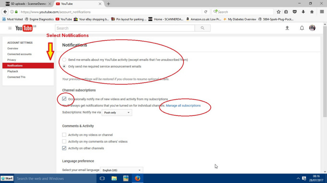Click the YouTube logo

click(24, 28)
